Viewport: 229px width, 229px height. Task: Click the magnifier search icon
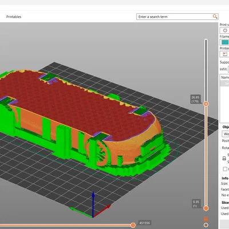(215, 17)
